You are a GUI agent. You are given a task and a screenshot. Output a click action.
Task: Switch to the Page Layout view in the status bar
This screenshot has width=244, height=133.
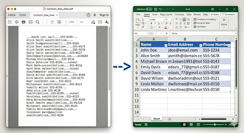pos(191,124)
